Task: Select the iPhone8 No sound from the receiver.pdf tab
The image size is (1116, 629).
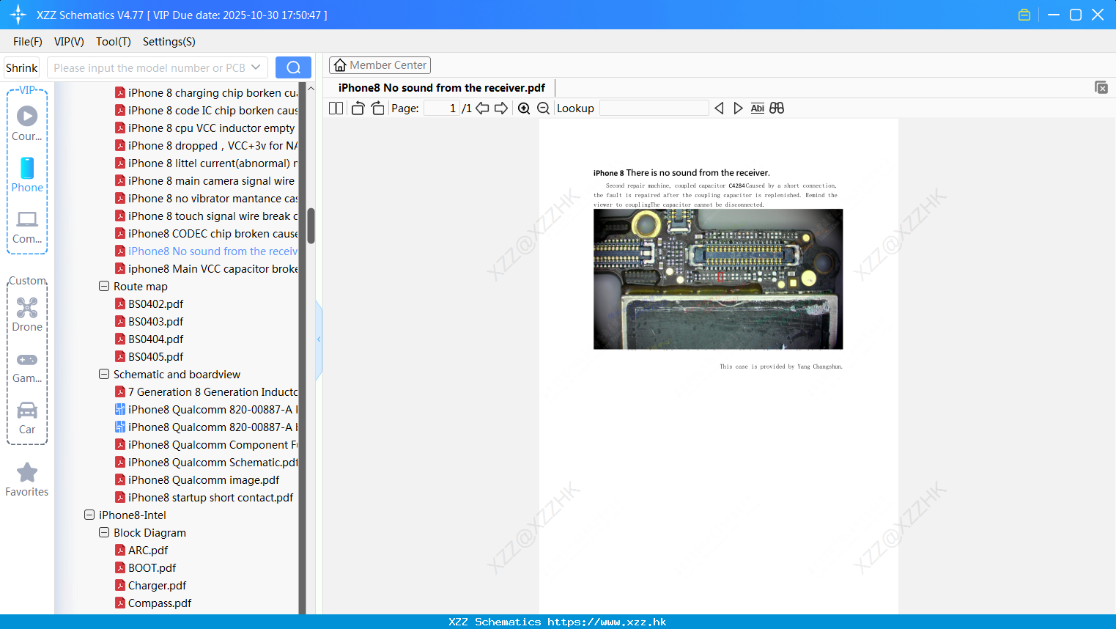Action: tap(442, 88)
